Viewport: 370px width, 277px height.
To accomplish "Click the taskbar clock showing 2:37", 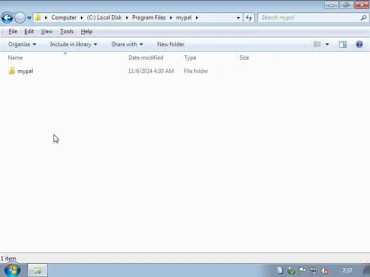I will pyautogui.click(x=347, y=270).
